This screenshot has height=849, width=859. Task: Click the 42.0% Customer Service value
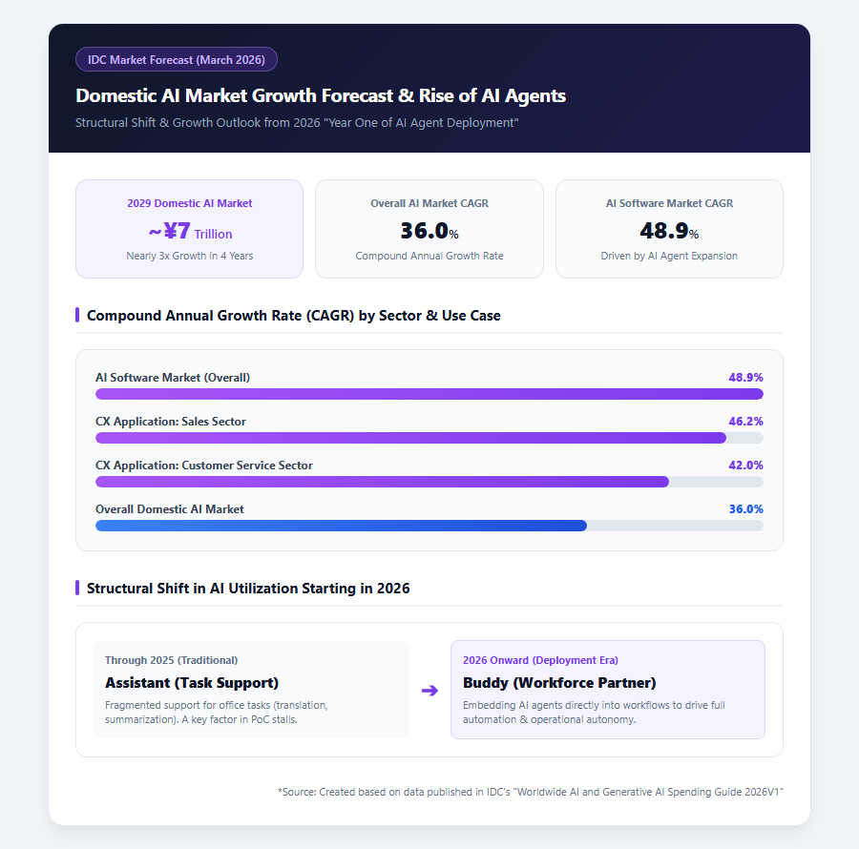(745, 465)
